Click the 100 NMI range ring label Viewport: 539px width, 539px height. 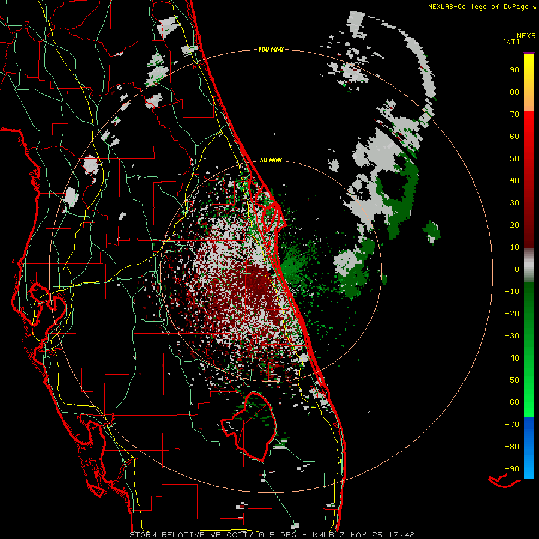[x=271, y=50]
